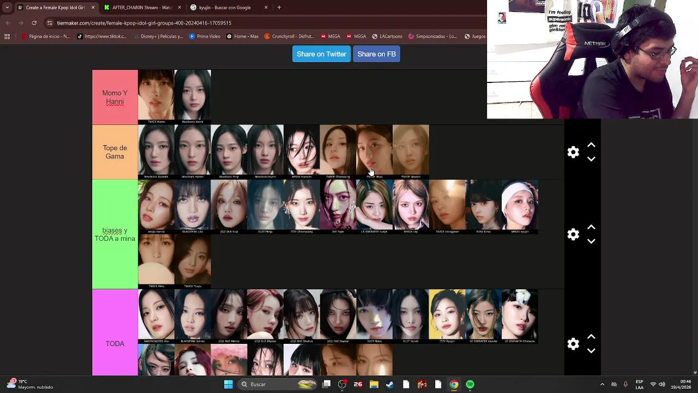Select TWICE Mina thumbnail
This screenshot has width=698, height=393.
[156, 261]
